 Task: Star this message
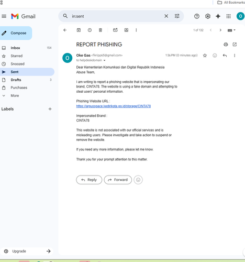(x=205, y=56)
